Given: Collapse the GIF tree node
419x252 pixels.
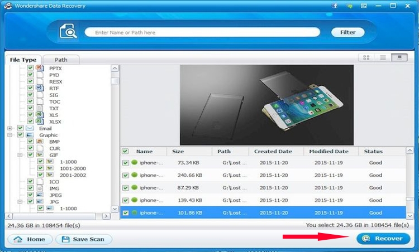Looking at the screenshot, I should [20, 154].
